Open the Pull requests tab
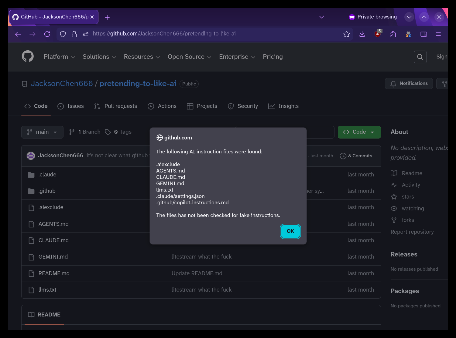Viewport: 456px width, 338px height. coord(116,106)
